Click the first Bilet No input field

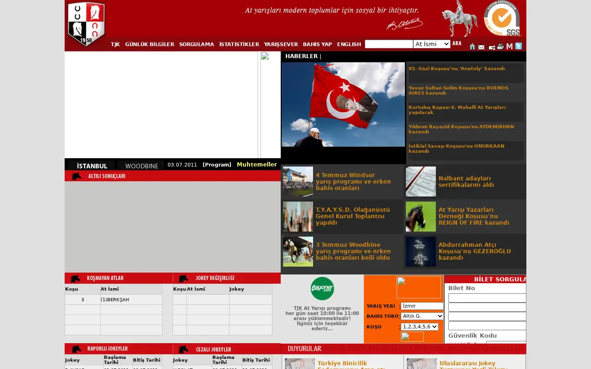pyautogui.click(x=487, y=298)
